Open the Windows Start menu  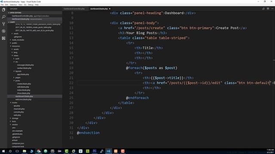click(3, 151)
